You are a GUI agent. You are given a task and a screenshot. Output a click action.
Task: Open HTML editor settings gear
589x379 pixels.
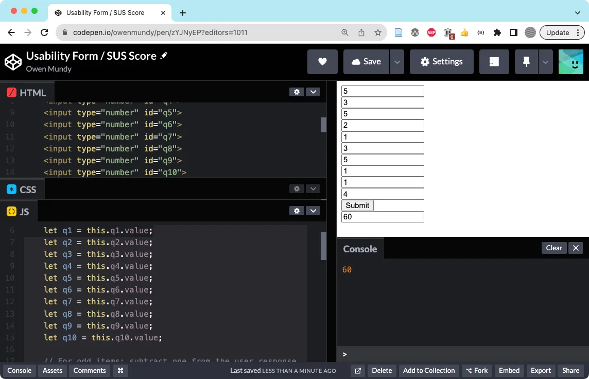pyautogui.click(x=297, y=92)
